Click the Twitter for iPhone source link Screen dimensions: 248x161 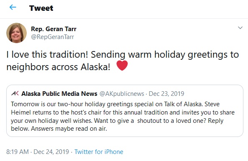(x=99, y=152)
